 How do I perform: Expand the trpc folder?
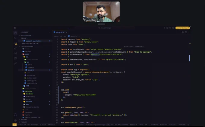27,104
